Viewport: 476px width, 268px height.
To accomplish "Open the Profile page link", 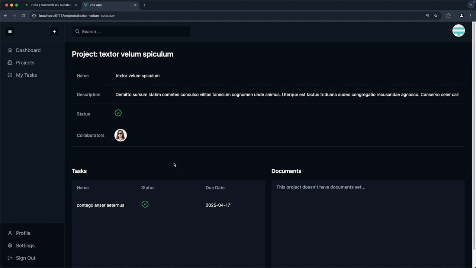I will (23, 233).
